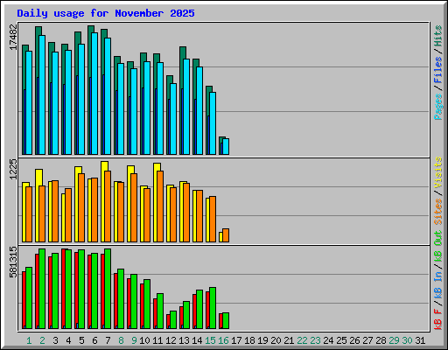Click the Visits legend label
448x350 pixels.
tap(437, 172)
